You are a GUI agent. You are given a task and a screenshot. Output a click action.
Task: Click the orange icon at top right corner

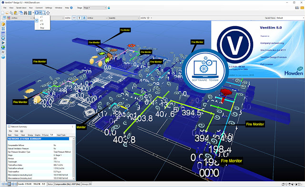click(302, 8)
